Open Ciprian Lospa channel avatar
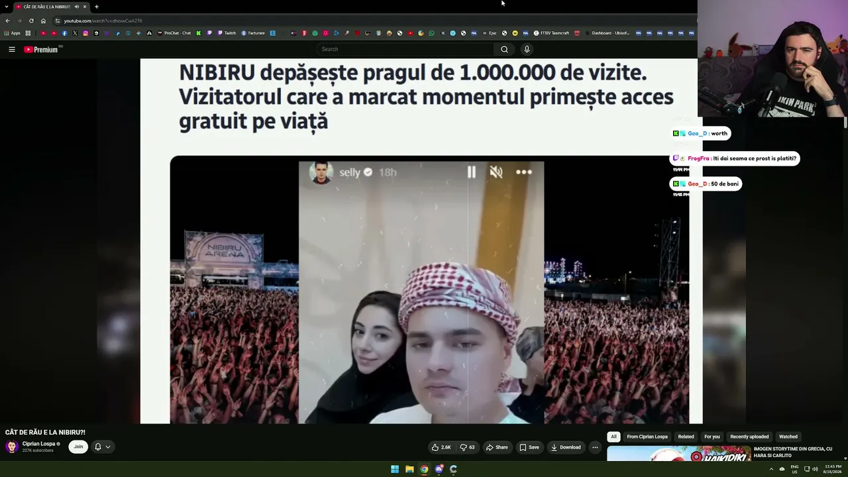 click(12, 447)
